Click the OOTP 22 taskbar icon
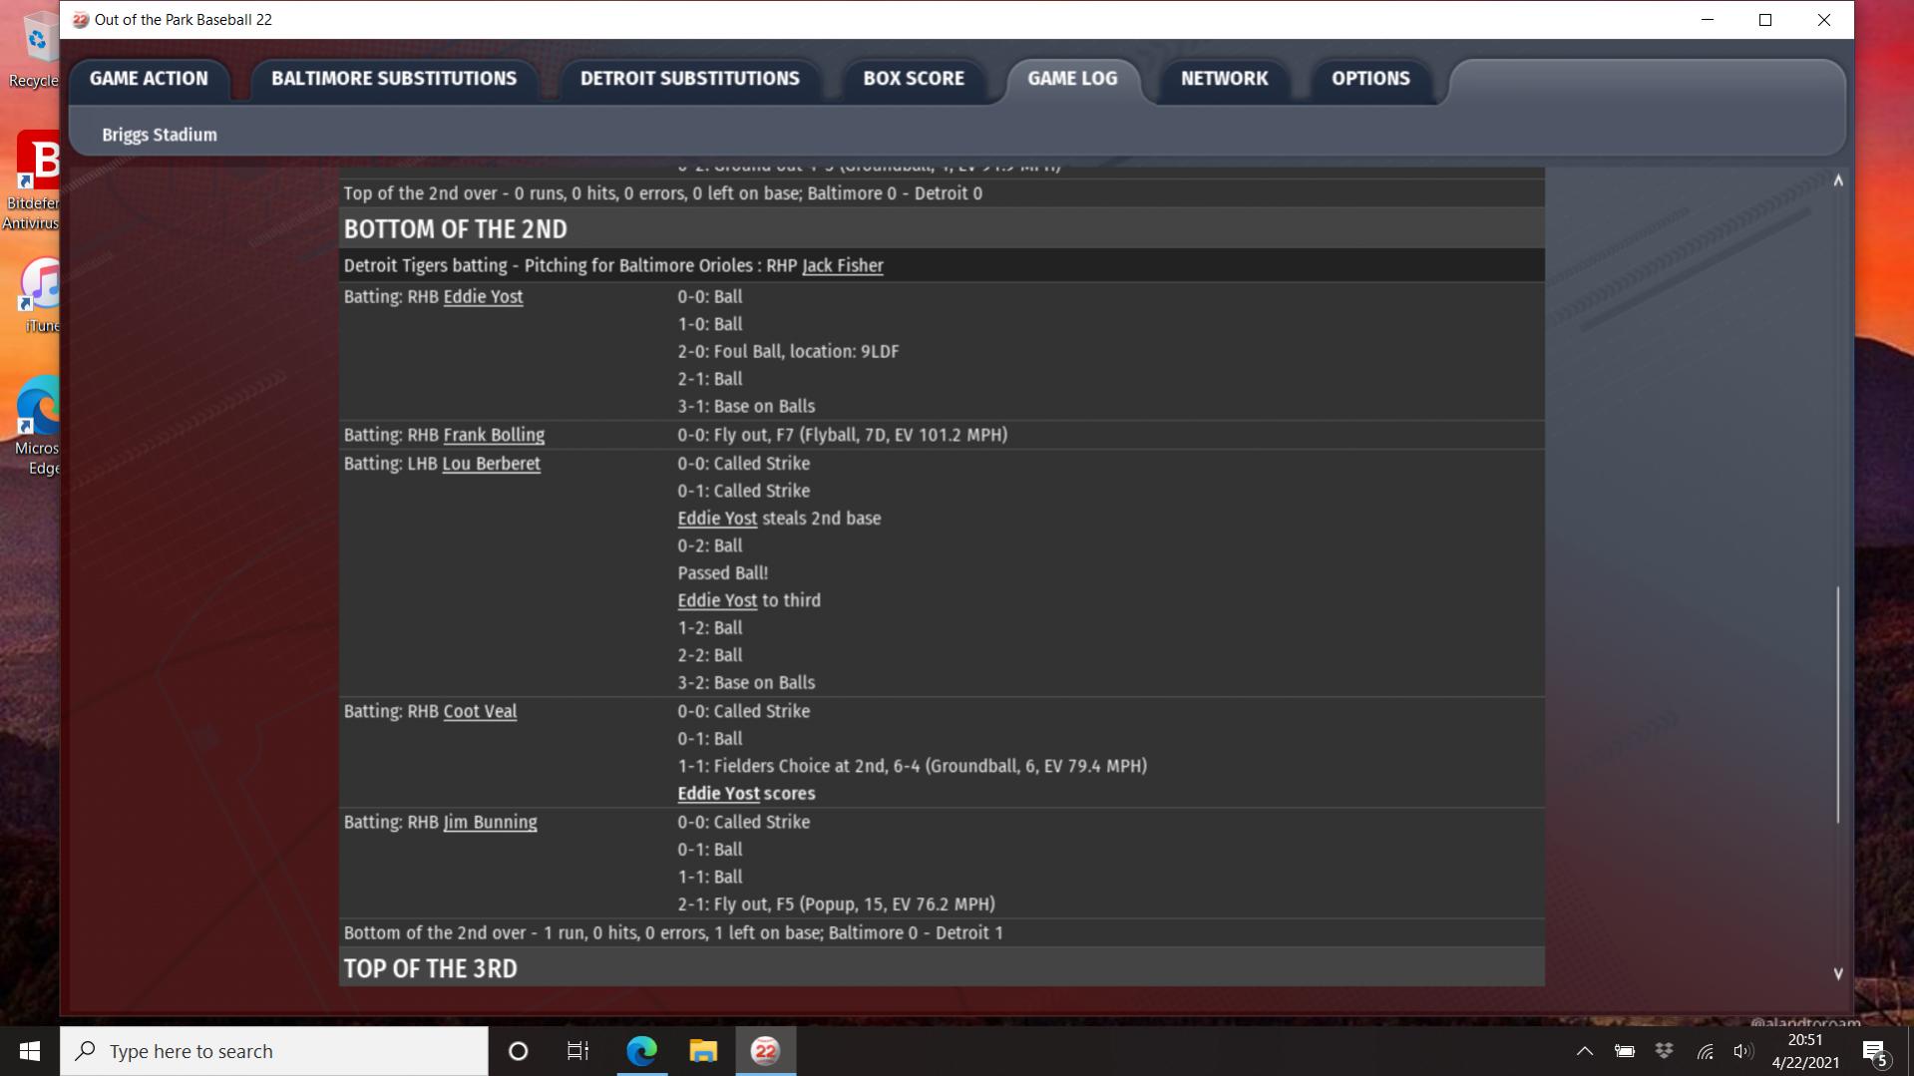 point(765,1051)
